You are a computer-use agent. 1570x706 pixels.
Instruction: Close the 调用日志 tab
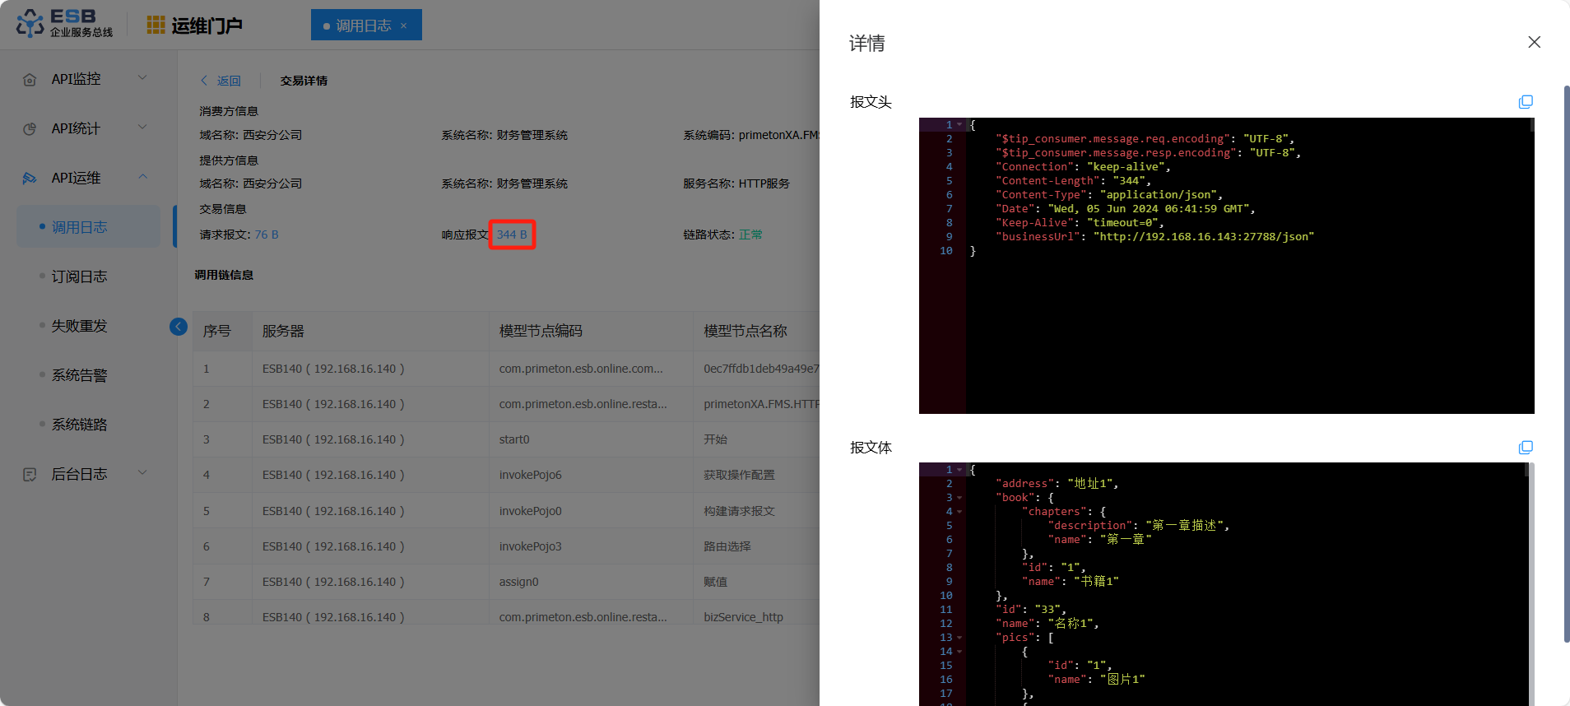(x=404, y=26)
